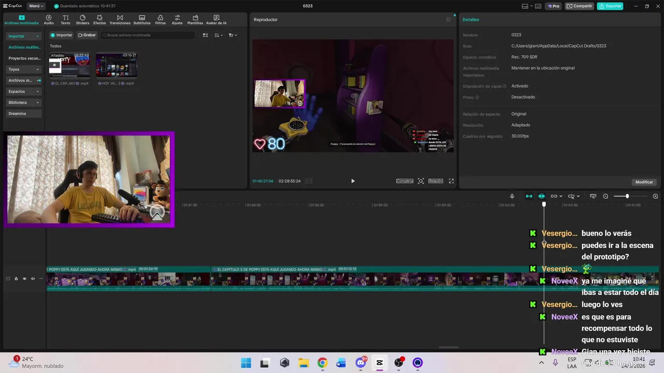The height and width of the screenshot is (373, 664).
Task: Open the linkage options dropdown arrow
Action: tap(561, 196)
